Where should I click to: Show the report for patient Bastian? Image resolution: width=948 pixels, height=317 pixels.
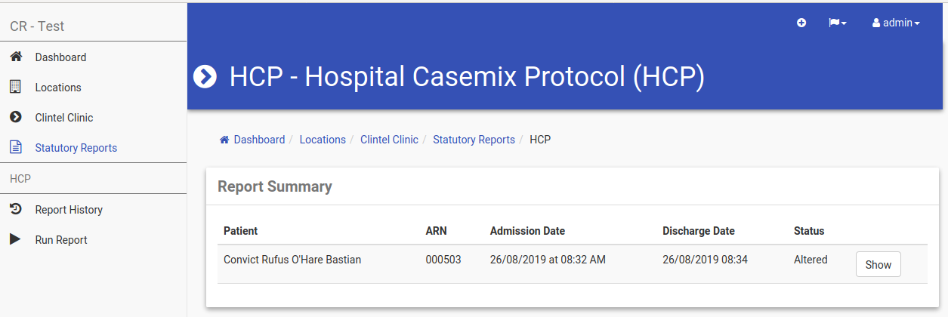pyautogui.click(x=879, y=265)
